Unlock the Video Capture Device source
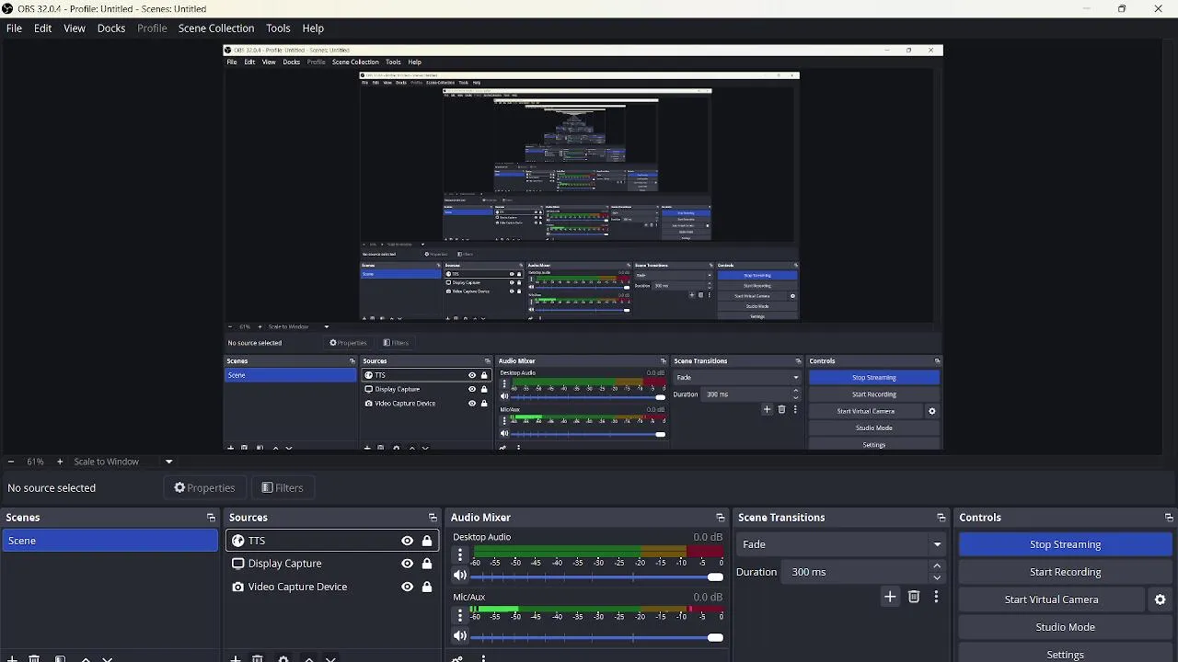1178x662 pixels. [x=427, y=587]
